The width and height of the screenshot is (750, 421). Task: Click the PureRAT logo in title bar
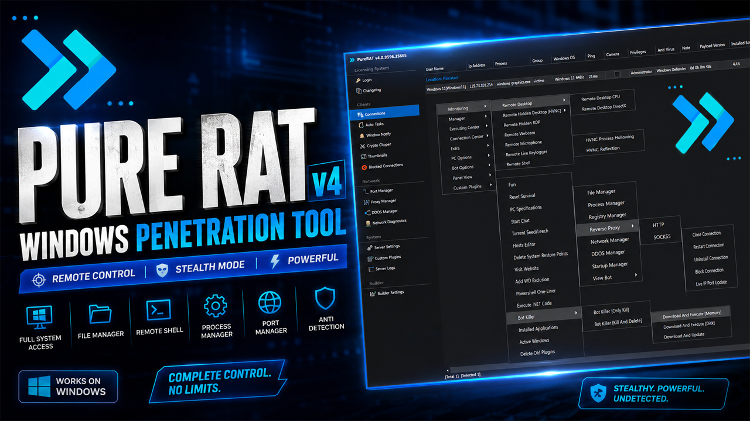pyautogui.click(x=352, y=59)
